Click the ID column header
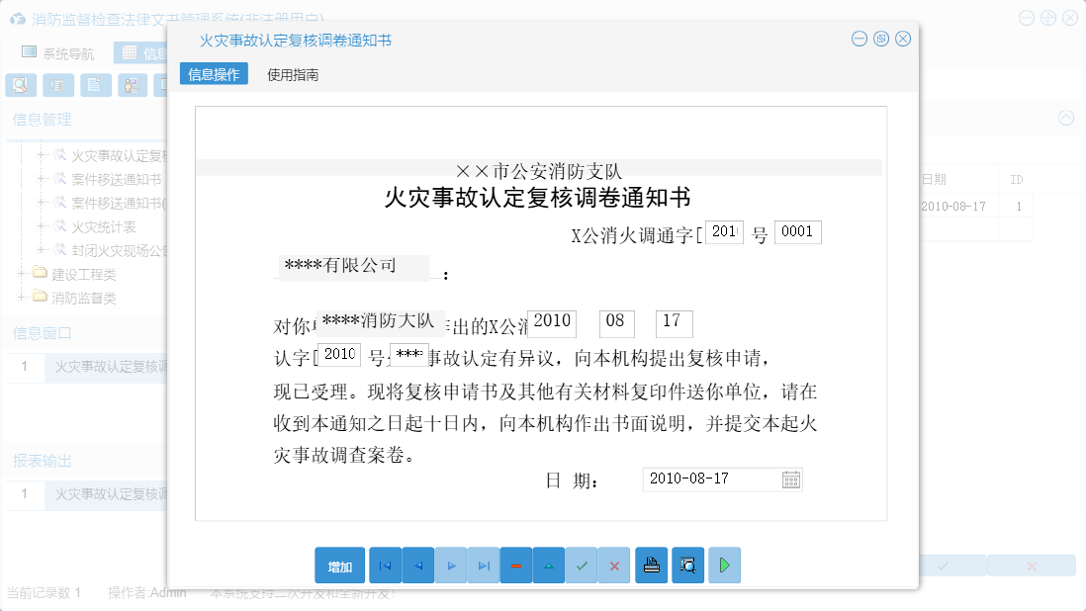 pos(1017,180)
